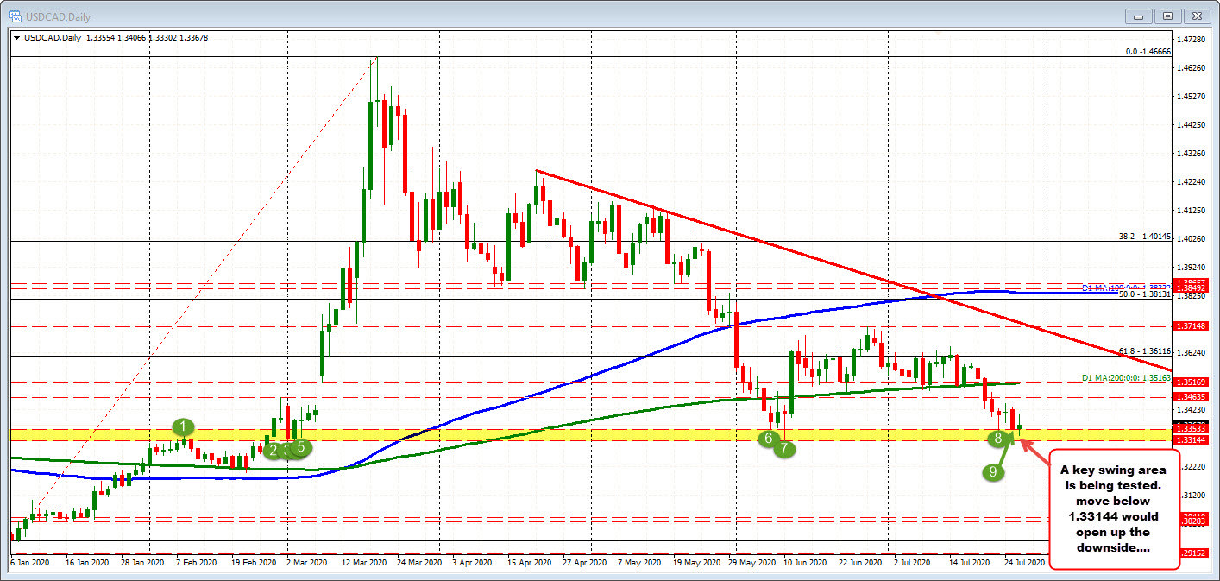This screenshot has height=581, width=1220.
Task: Minimize the USDCAD chart window
Action: 1139,16
